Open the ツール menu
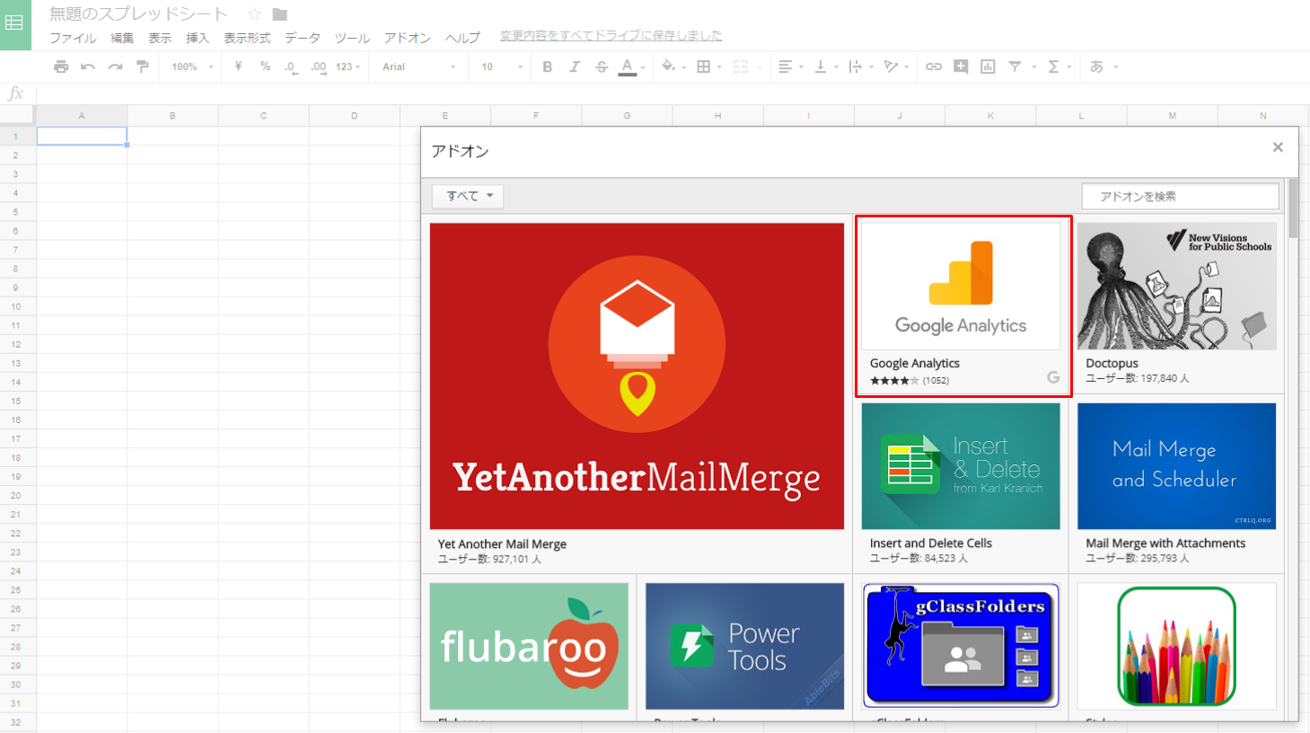Viewport: 1310px width, 733px height. point(352,38)
